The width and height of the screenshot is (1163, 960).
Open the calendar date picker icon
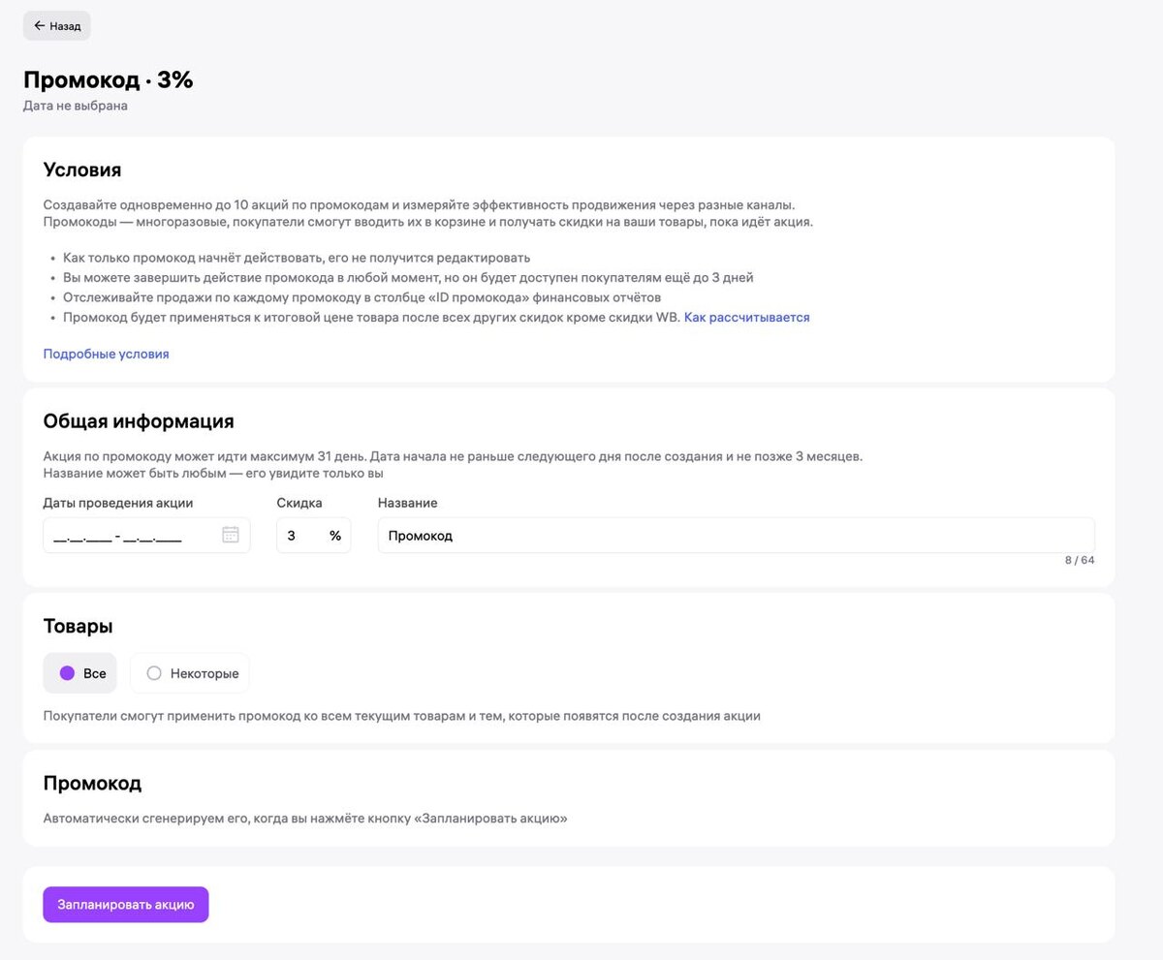(231, 535)
